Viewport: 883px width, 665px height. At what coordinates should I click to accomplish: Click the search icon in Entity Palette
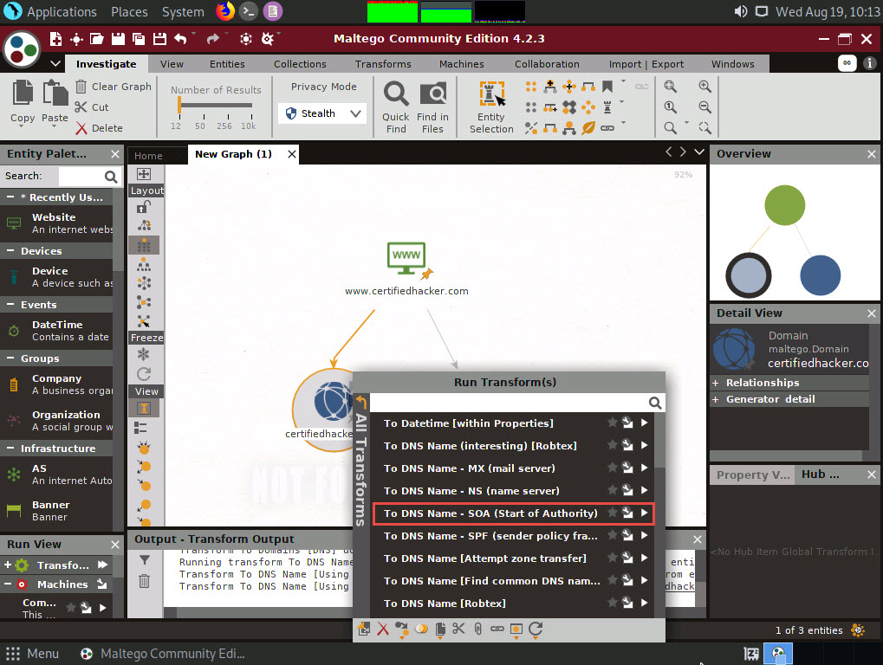click(x=111, y=177)
